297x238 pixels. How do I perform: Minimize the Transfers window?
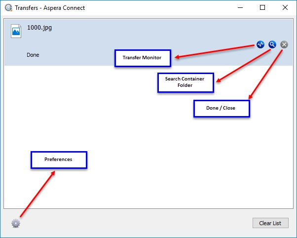pos(240,8)
